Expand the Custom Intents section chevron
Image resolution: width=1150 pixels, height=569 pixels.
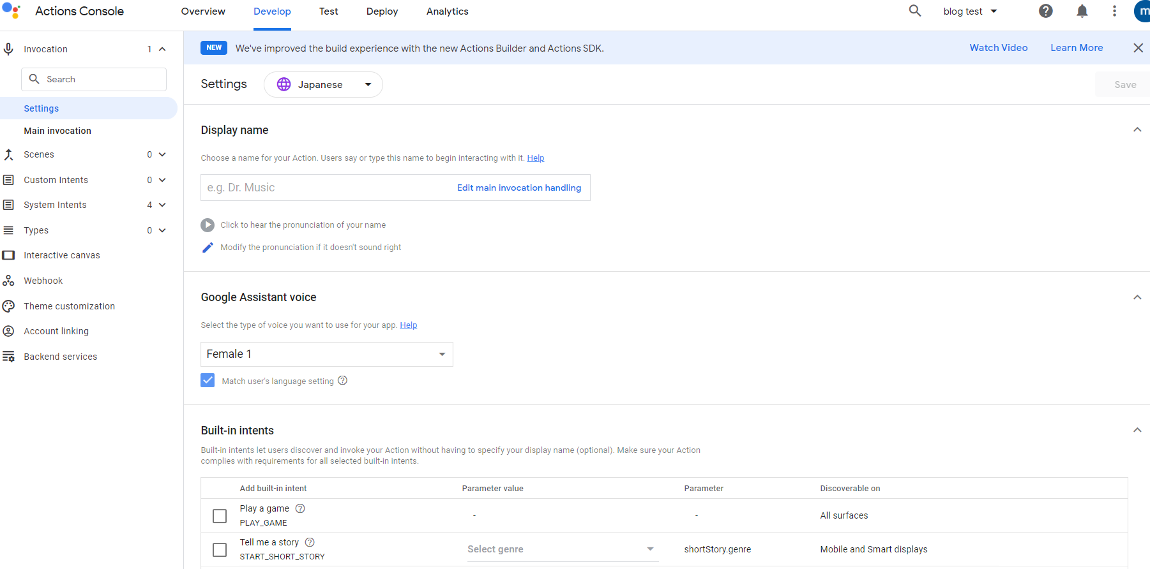[x=162, y=180]
